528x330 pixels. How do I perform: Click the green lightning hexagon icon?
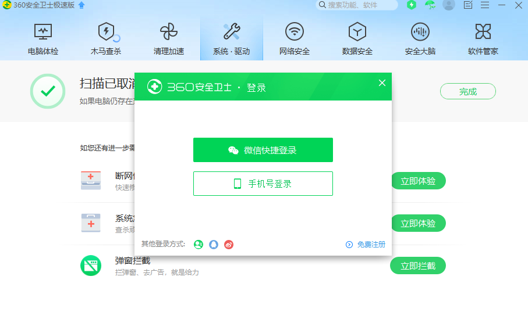(412, 5)
